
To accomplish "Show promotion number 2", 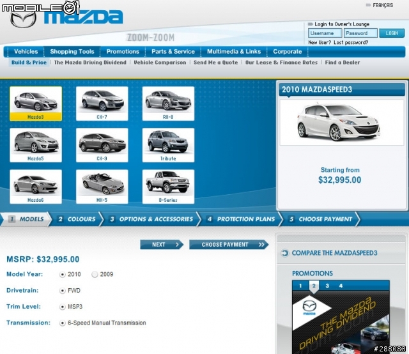I will click(x=314, y=286).
